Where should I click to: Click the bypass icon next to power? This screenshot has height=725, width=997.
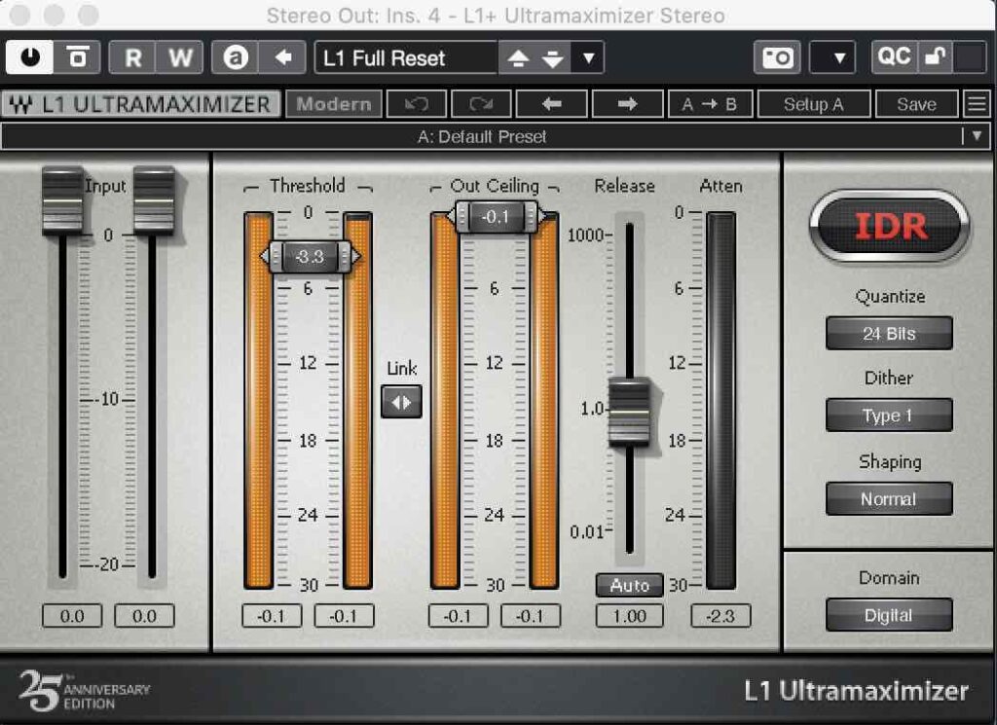tap(77, 57)
